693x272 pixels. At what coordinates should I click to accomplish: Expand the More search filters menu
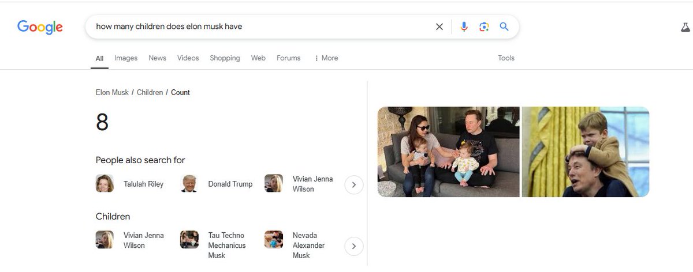click(x=326, y=58)
